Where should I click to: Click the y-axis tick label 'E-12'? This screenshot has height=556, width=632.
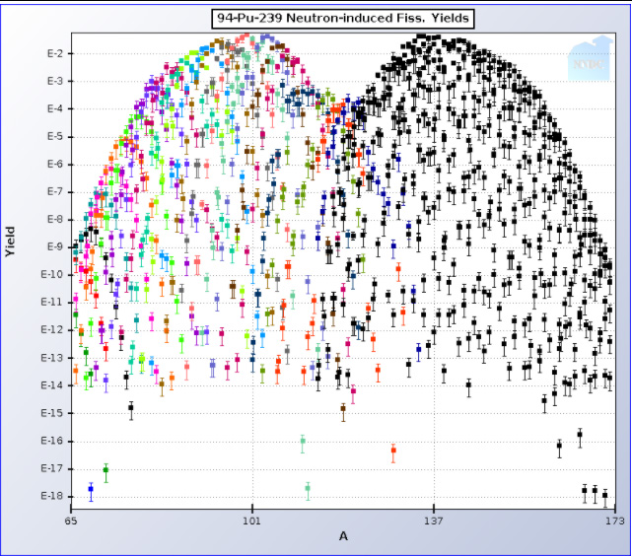(52, 330)
